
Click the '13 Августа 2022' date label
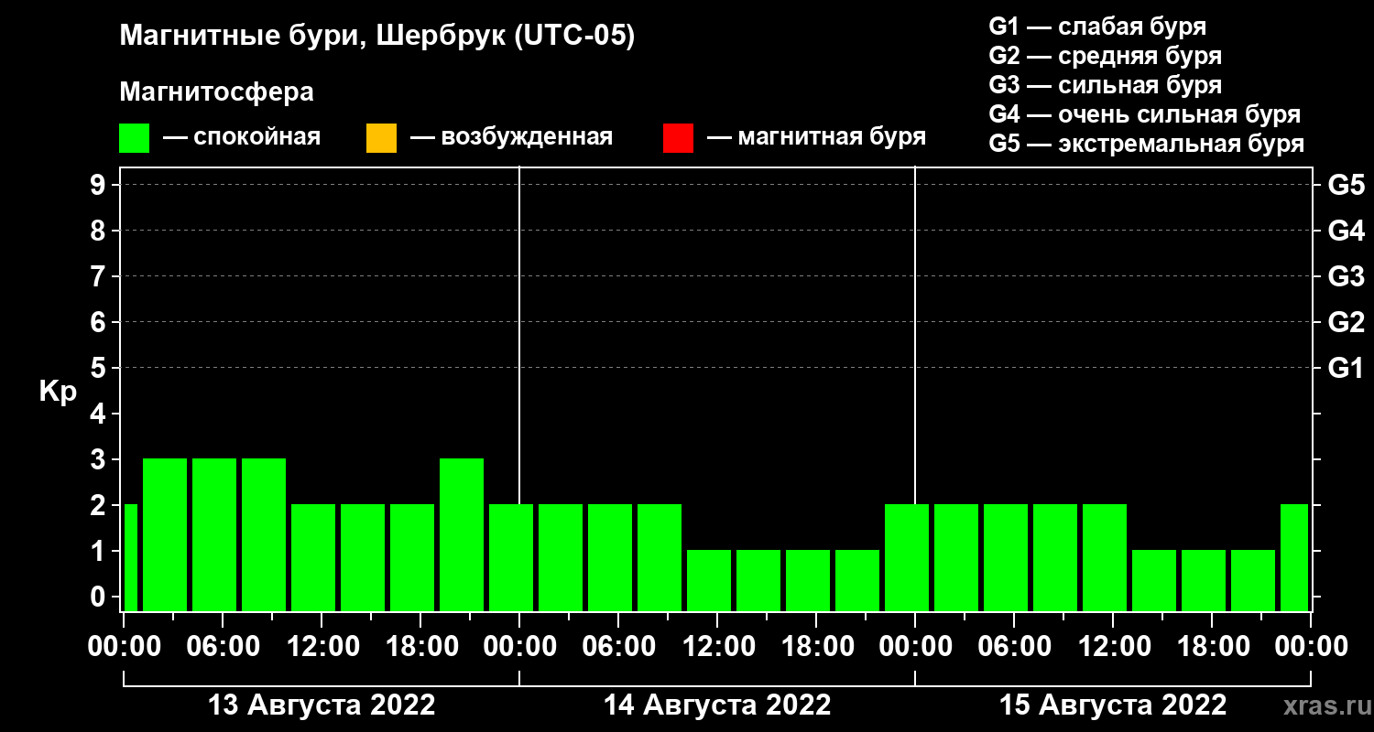coord(322,705)
